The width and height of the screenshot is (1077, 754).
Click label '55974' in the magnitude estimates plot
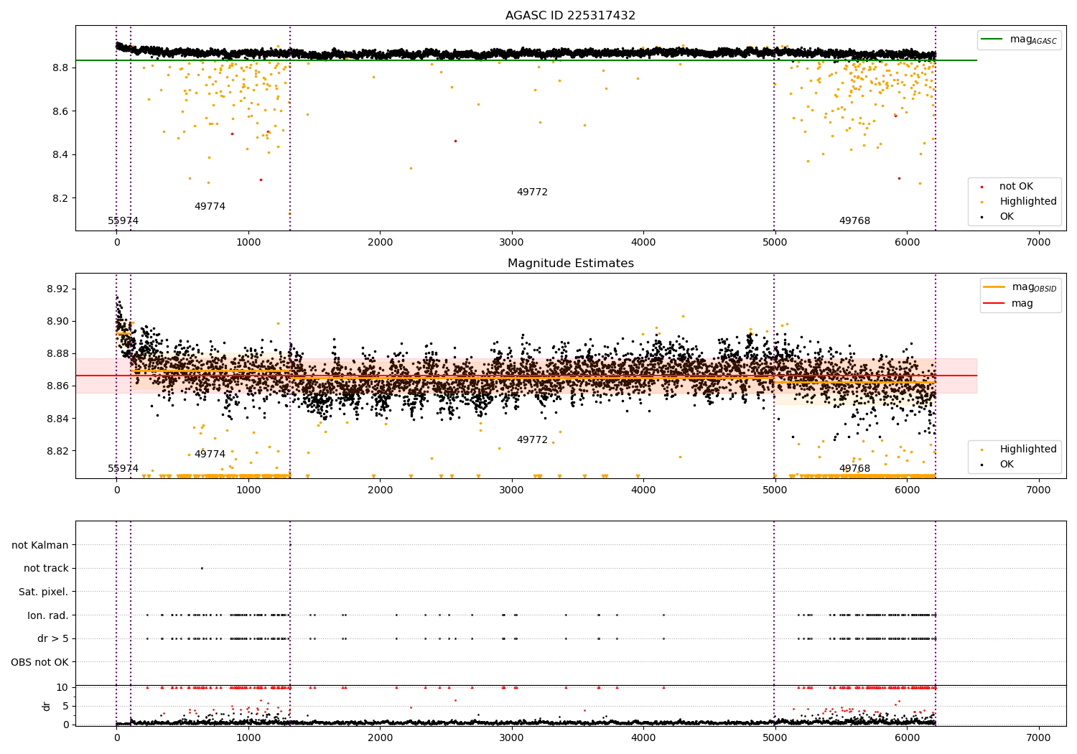[123, 469]
